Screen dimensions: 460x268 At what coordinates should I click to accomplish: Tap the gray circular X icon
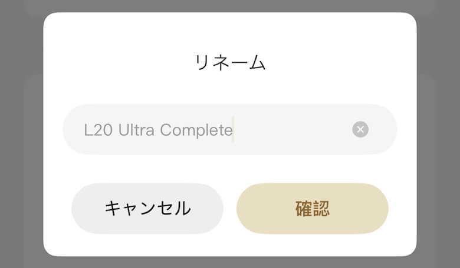point(360,129)
